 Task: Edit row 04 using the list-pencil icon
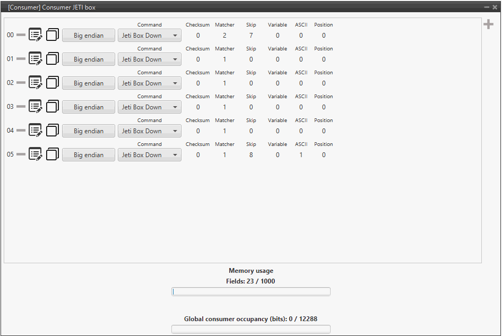point(35,131)
